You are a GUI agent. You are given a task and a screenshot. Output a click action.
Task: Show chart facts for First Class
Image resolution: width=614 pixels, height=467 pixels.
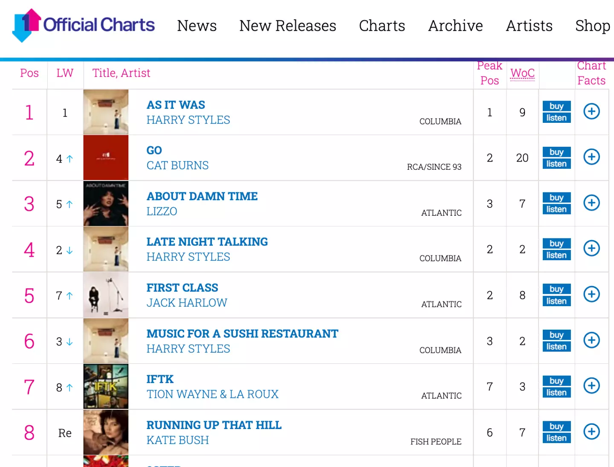[x=591, y=294]
